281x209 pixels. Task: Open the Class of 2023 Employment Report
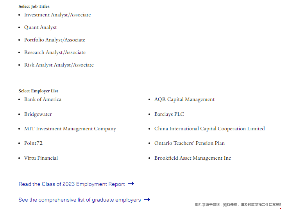coord(72,184)
